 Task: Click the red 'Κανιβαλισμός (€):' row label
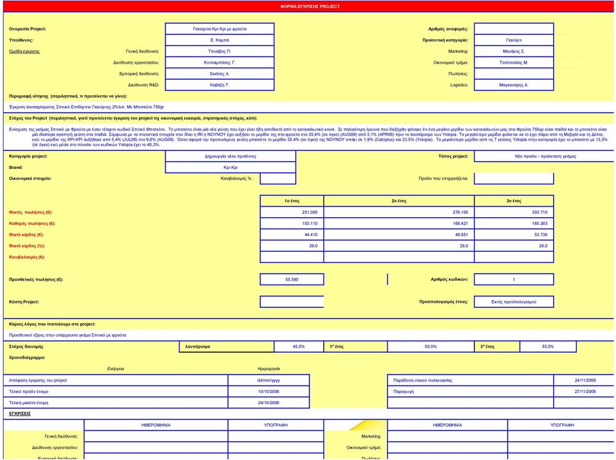(x=27, y=258)
